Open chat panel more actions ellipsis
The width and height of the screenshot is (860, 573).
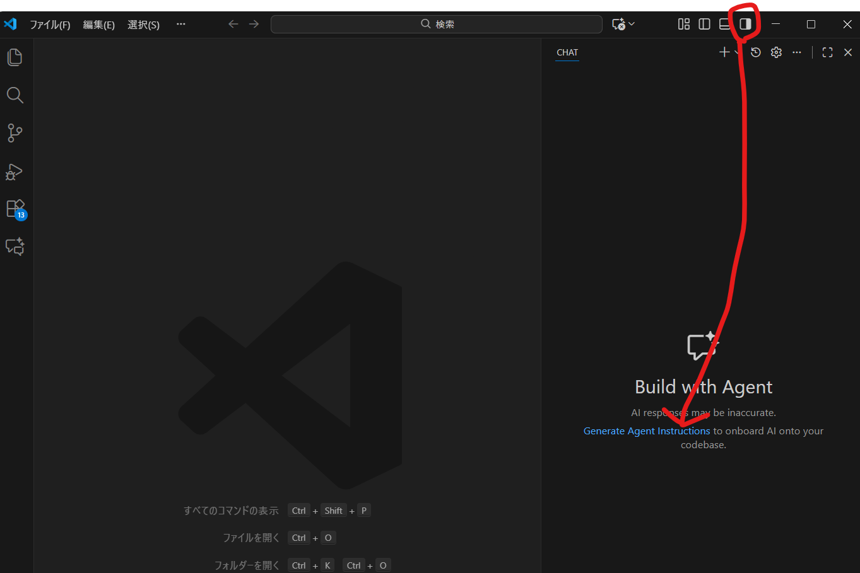click(797, 52)
